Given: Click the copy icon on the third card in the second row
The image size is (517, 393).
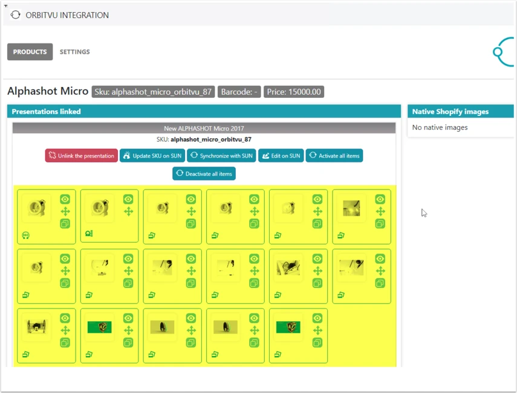Looking at the screenshot, I should [x=191, y=283].
